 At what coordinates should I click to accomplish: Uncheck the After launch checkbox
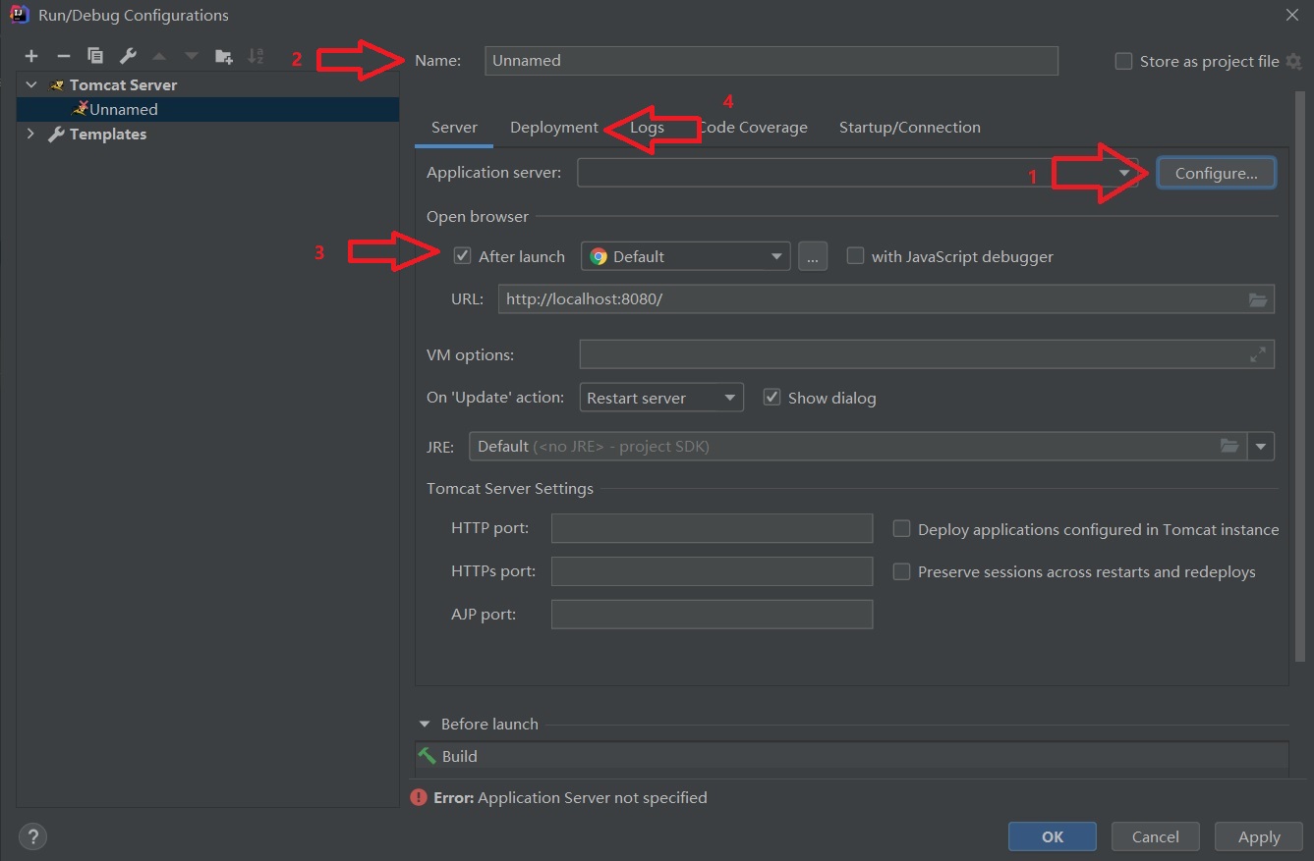[463, 256]
